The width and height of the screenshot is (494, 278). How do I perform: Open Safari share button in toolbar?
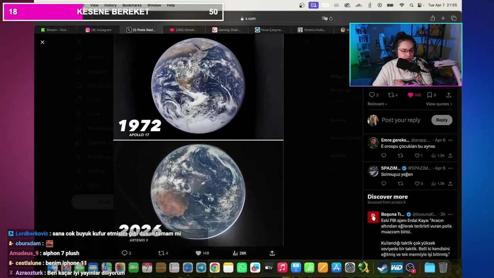tap(433, 18)
